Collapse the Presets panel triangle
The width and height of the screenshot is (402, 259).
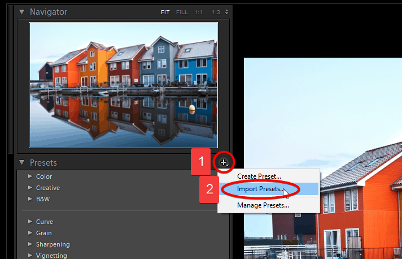[22, 162]
